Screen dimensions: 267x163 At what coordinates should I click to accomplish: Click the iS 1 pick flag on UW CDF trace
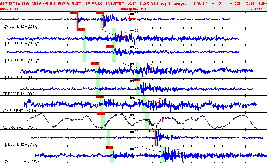tap(100, 13)
